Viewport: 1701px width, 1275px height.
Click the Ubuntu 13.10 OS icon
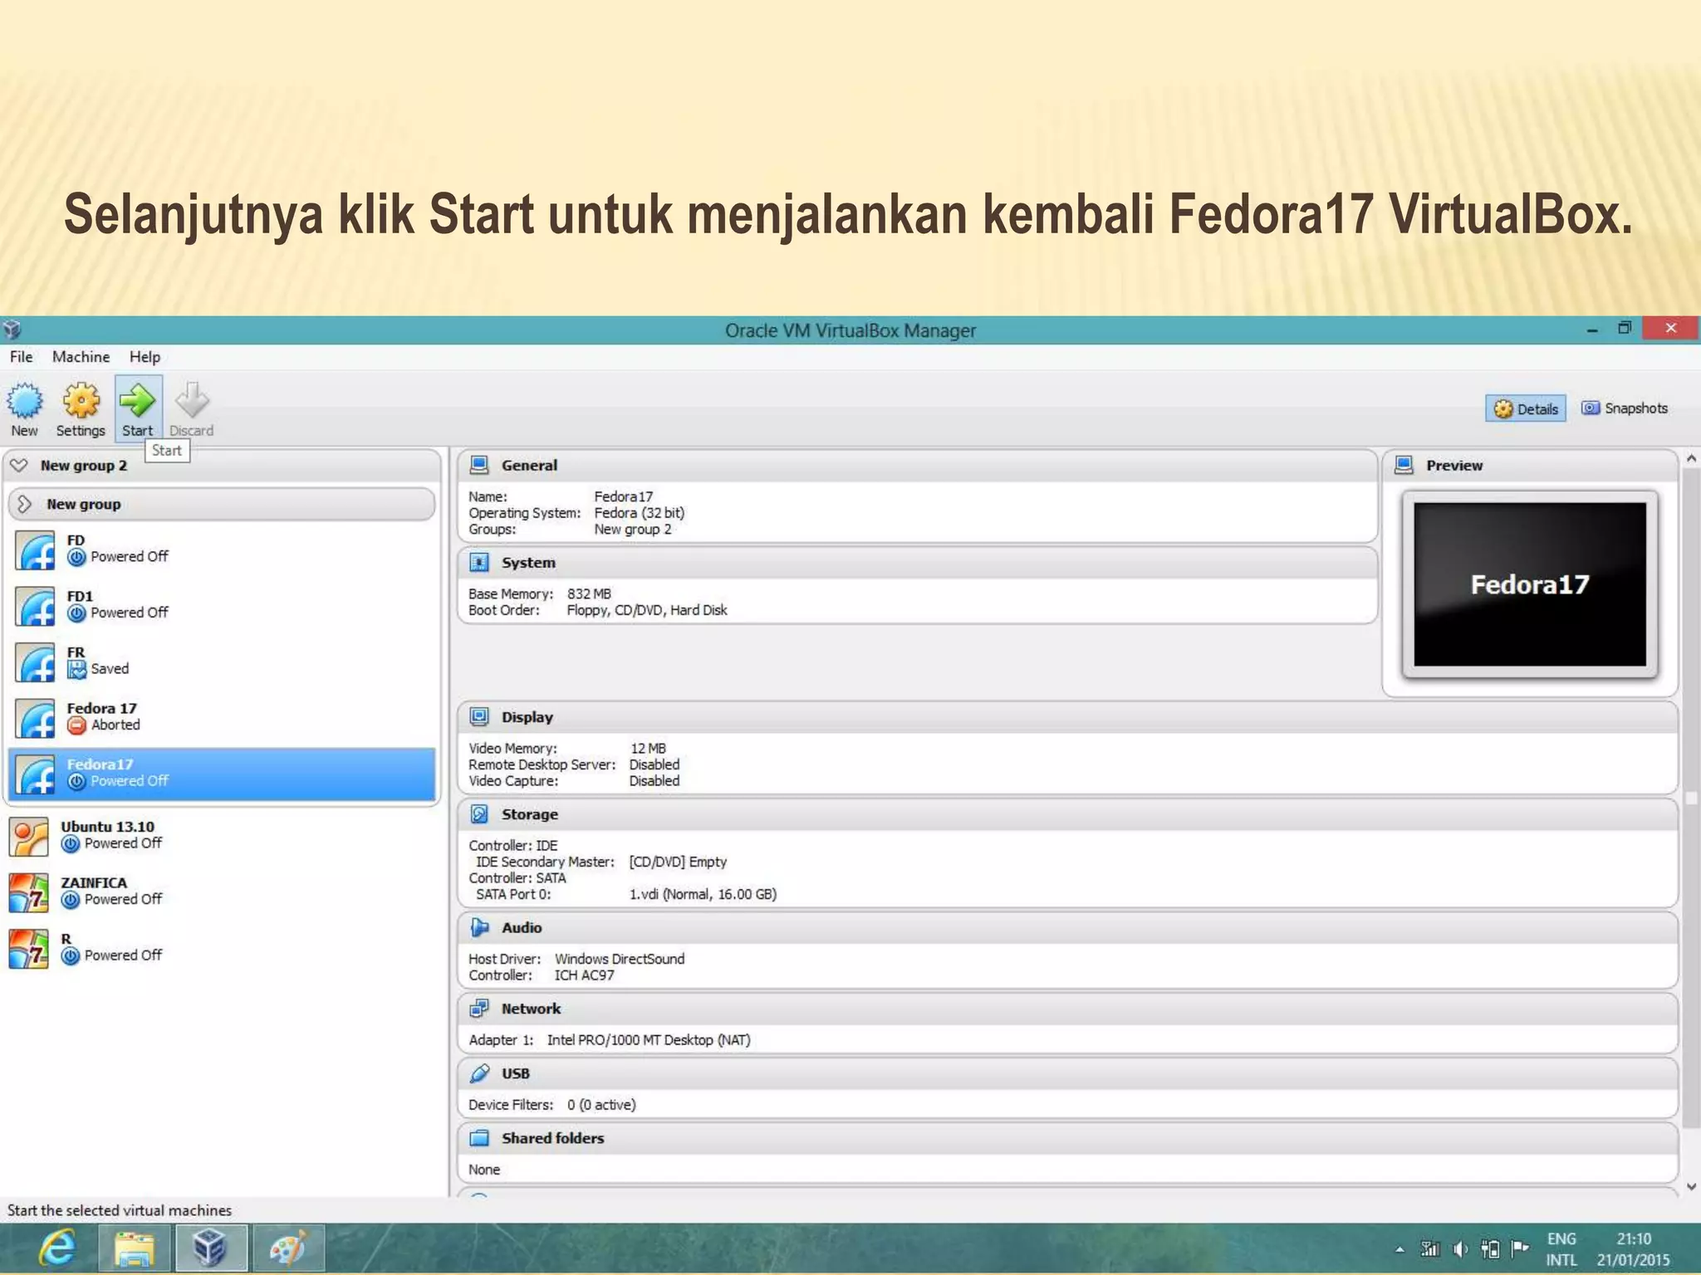click(x=29, y=837)
